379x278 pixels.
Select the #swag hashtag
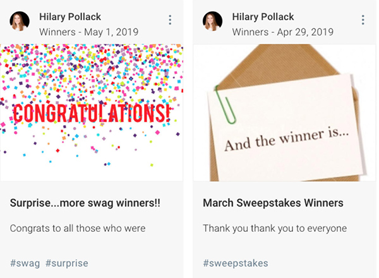coord(25,263)
